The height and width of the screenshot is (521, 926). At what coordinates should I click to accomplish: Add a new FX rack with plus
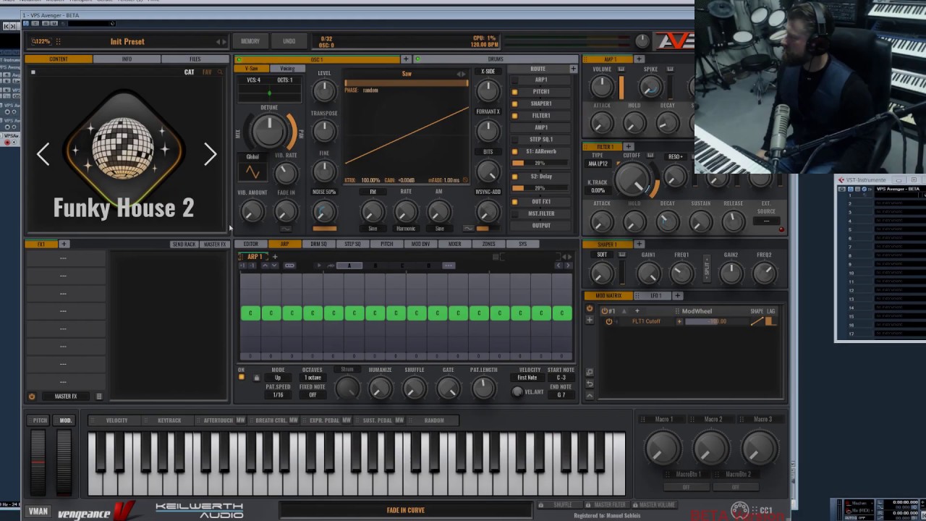click(64, 244)
